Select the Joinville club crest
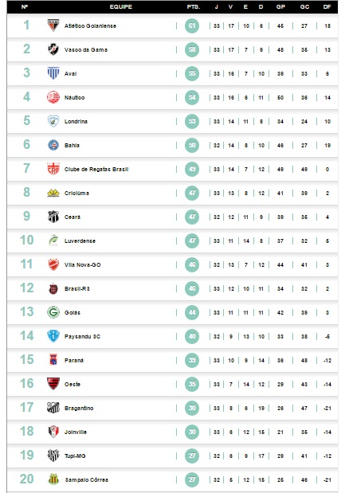Viewport: 349px width, 493px height. [53, 432]
